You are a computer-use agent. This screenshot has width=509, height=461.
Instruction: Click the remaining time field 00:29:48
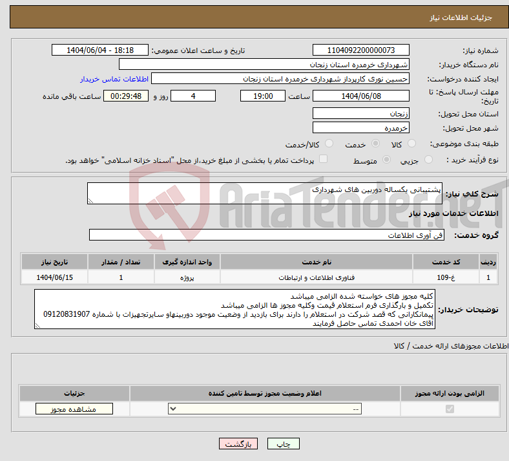(x=126, y=96)
